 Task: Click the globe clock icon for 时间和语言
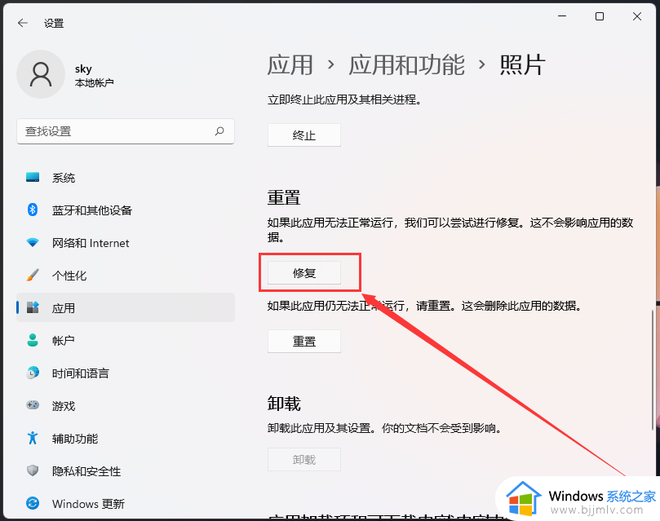33,373
